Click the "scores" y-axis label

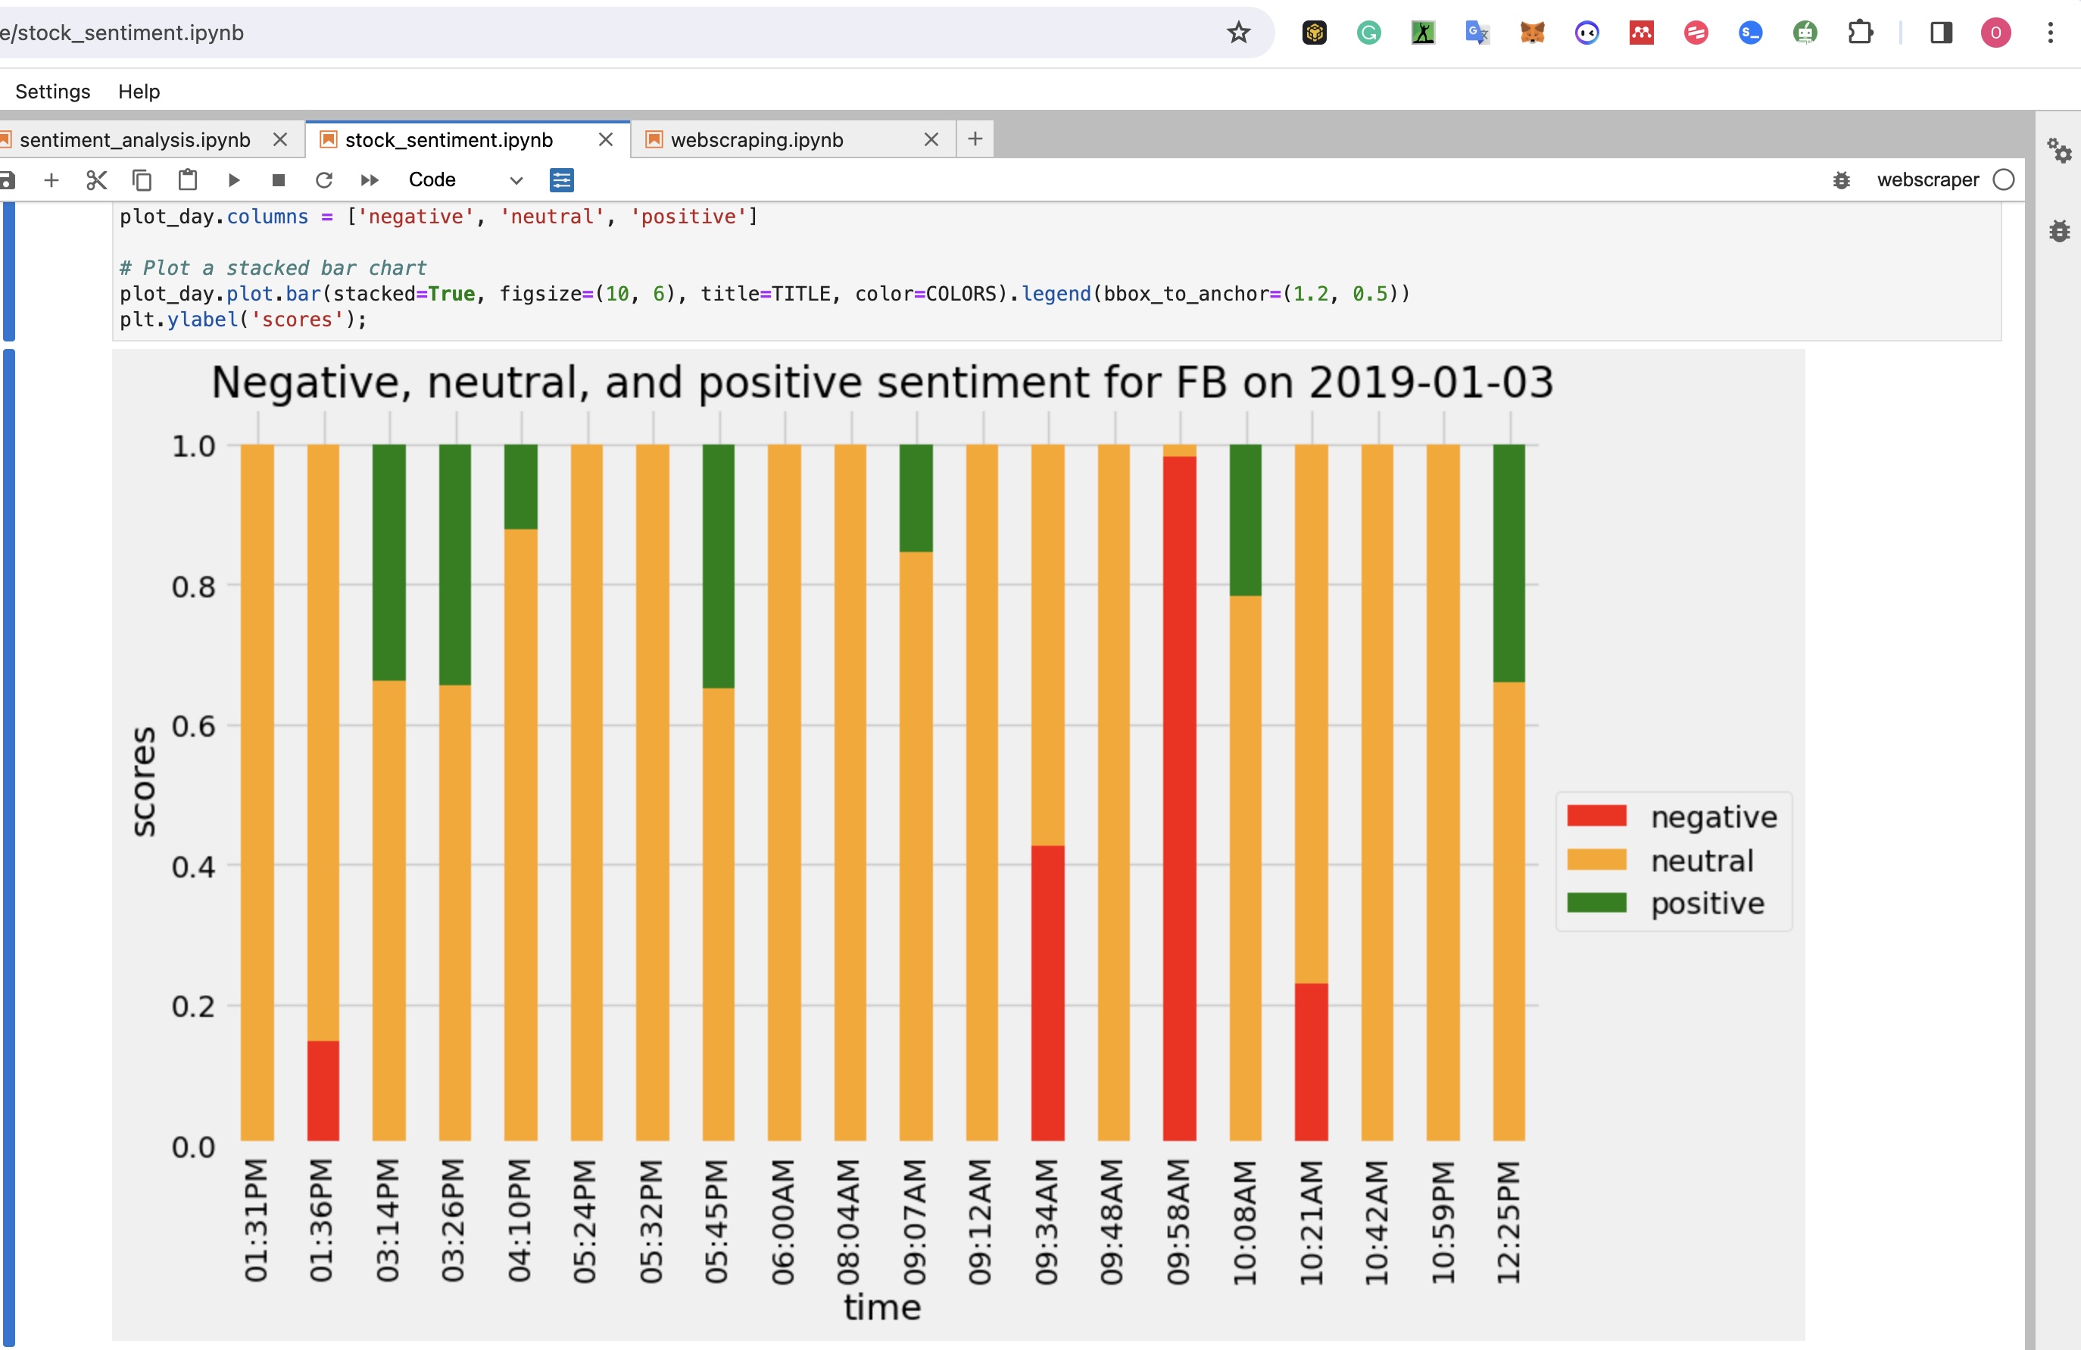pos(143,781)
